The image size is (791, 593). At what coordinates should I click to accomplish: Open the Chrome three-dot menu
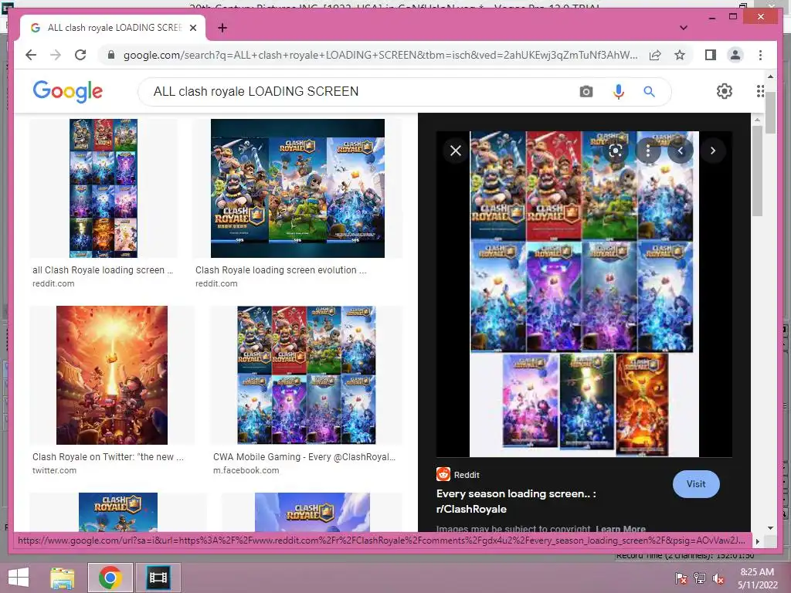760,55
